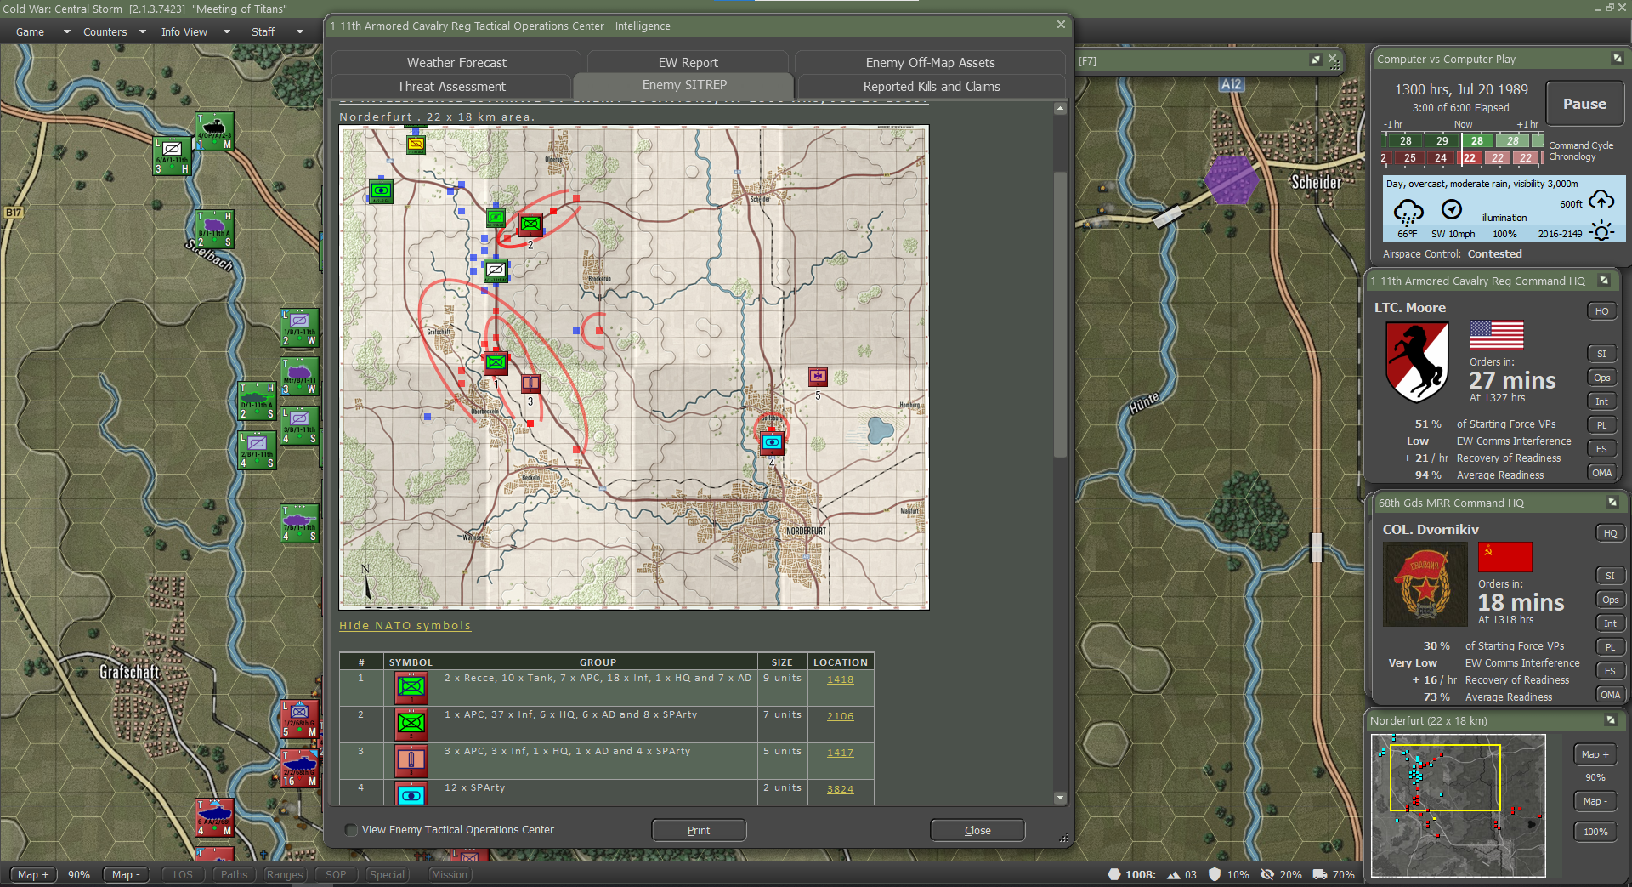Click the cloud ceiling icon
This screenshot has height=887, width=1632.
coord(1601,201)
